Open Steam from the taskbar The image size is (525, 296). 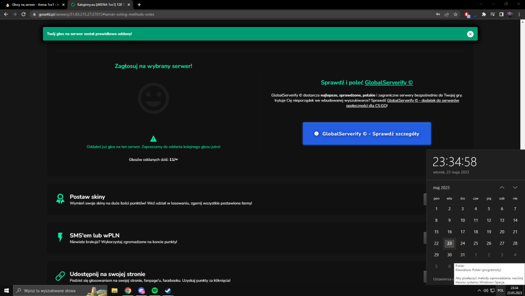tap(168, 290)
